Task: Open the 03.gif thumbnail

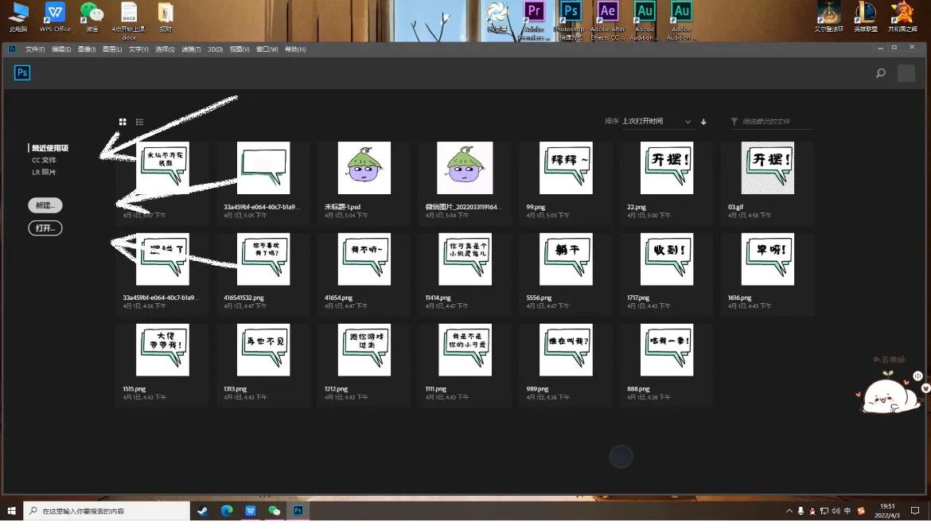Action: pyautogui.click(x=768, y=168)
